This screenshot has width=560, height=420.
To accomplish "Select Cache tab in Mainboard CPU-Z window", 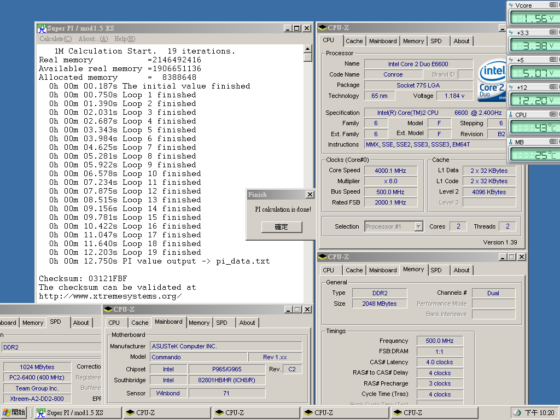I will click(139, 323).
